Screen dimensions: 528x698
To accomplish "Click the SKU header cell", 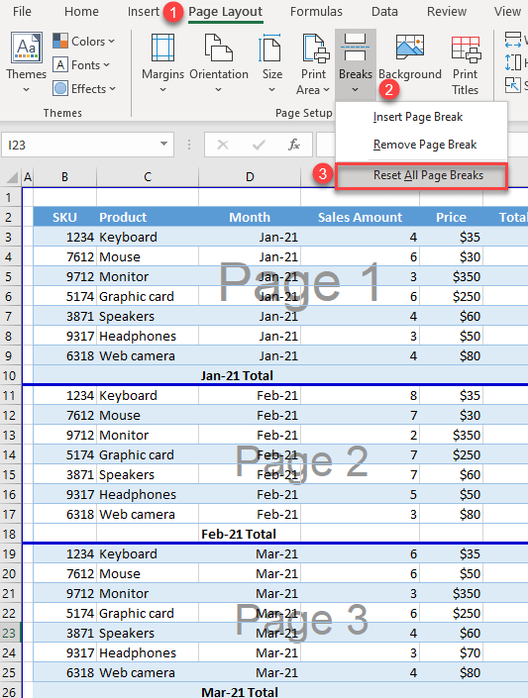I will pos(64,217).
